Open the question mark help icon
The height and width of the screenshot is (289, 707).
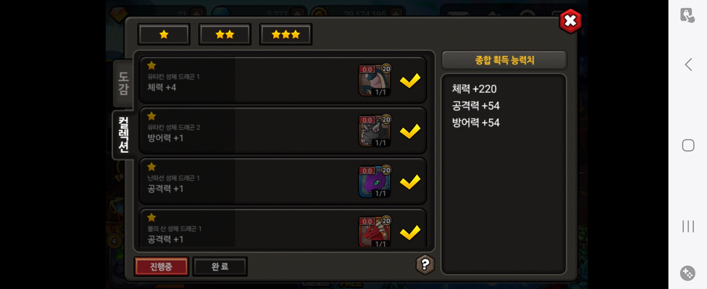(425, 265)
